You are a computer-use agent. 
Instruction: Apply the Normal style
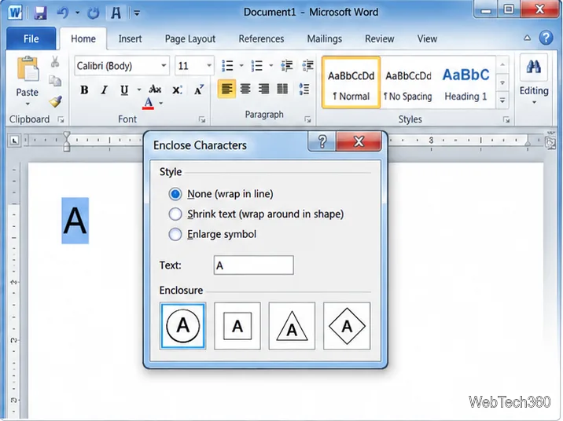[351, 82]
